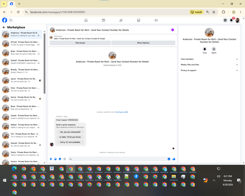Mute this conversation via bell icon
This screenshot has width=245, height=196.
[x=205, y=49]
